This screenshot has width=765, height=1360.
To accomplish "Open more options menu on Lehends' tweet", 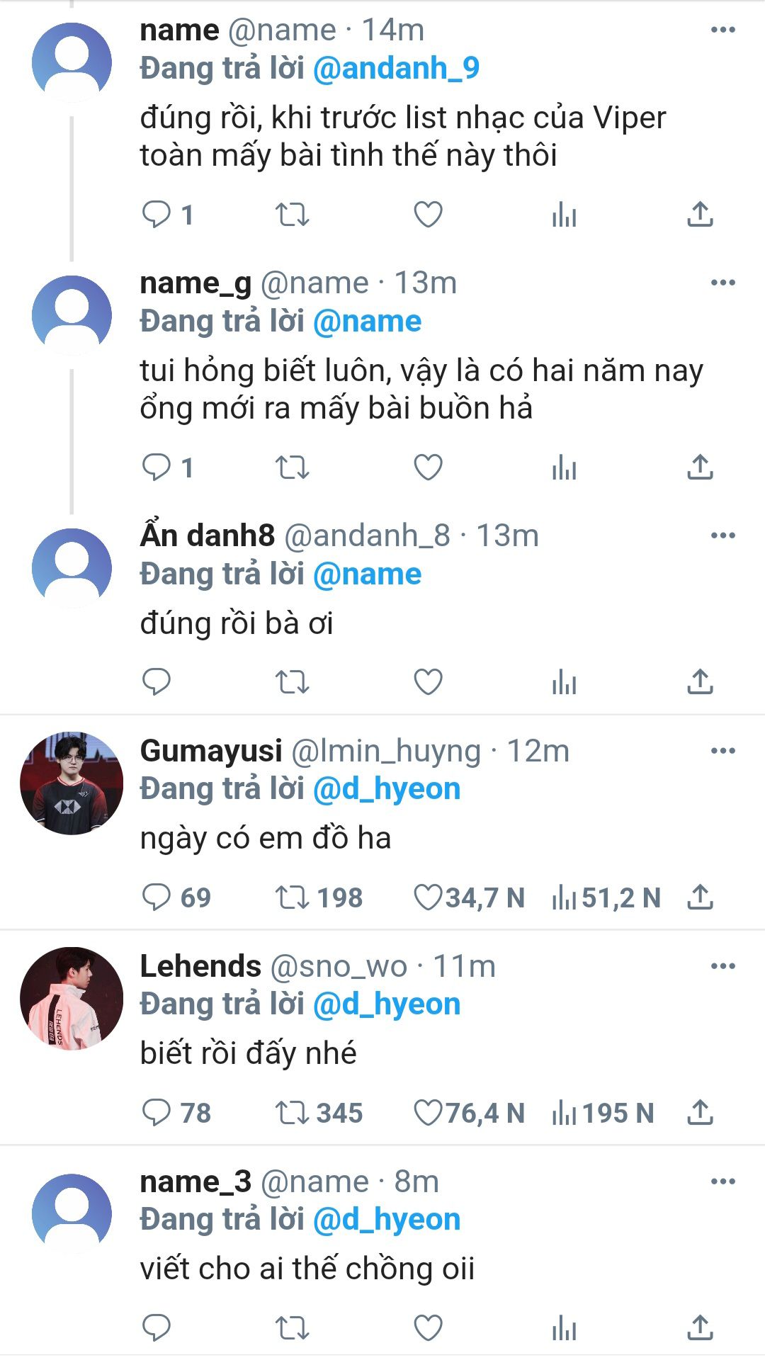I will point(722,966).
